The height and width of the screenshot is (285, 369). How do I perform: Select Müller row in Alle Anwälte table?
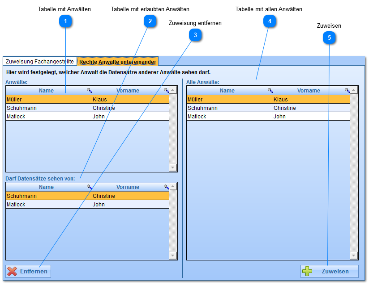229,100
